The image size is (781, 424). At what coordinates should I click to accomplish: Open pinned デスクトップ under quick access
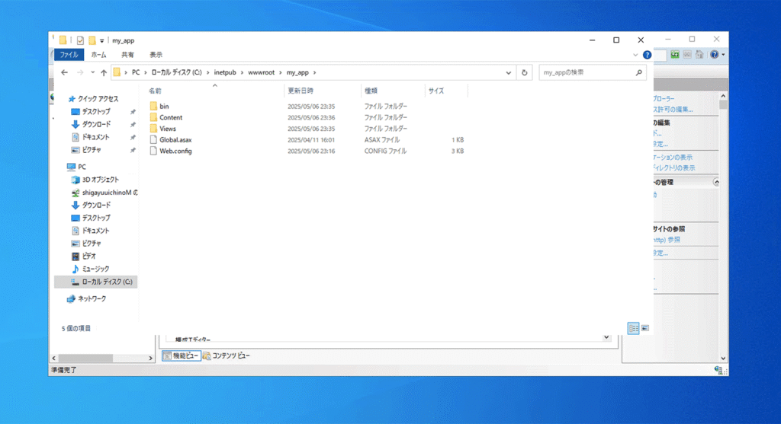click(96, 112)
